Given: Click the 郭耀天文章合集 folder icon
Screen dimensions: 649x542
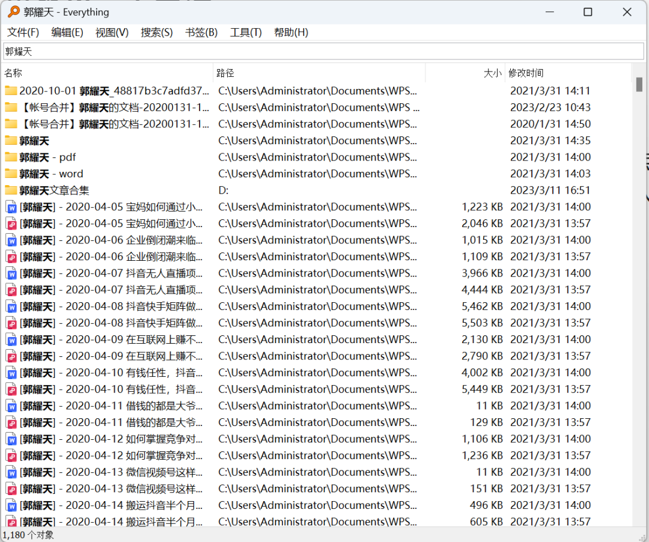Looking at the screenshot, I should 11,190.
